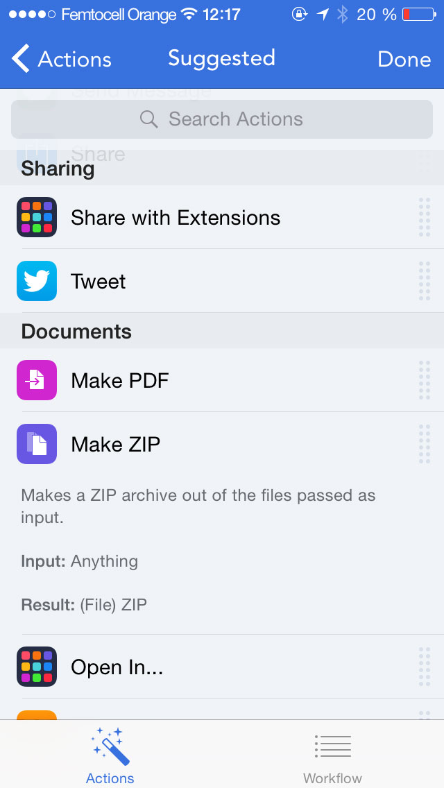Tap Done in the navigation bar
This screenshot has height=788, width=444.
[x=404, y=59]
